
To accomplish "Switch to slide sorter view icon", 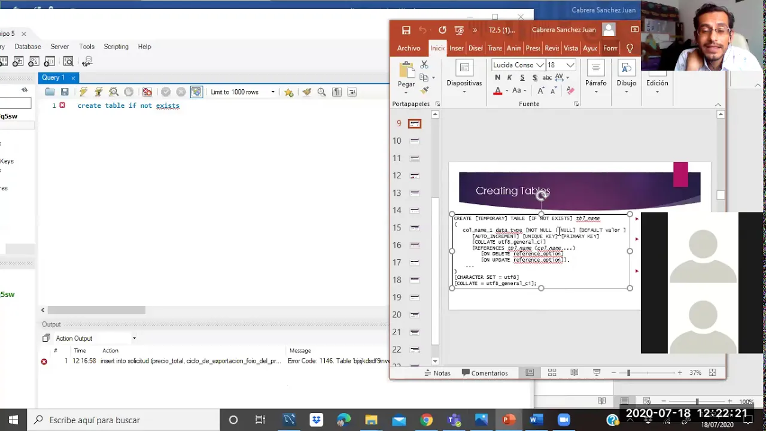I will (552, 372).
